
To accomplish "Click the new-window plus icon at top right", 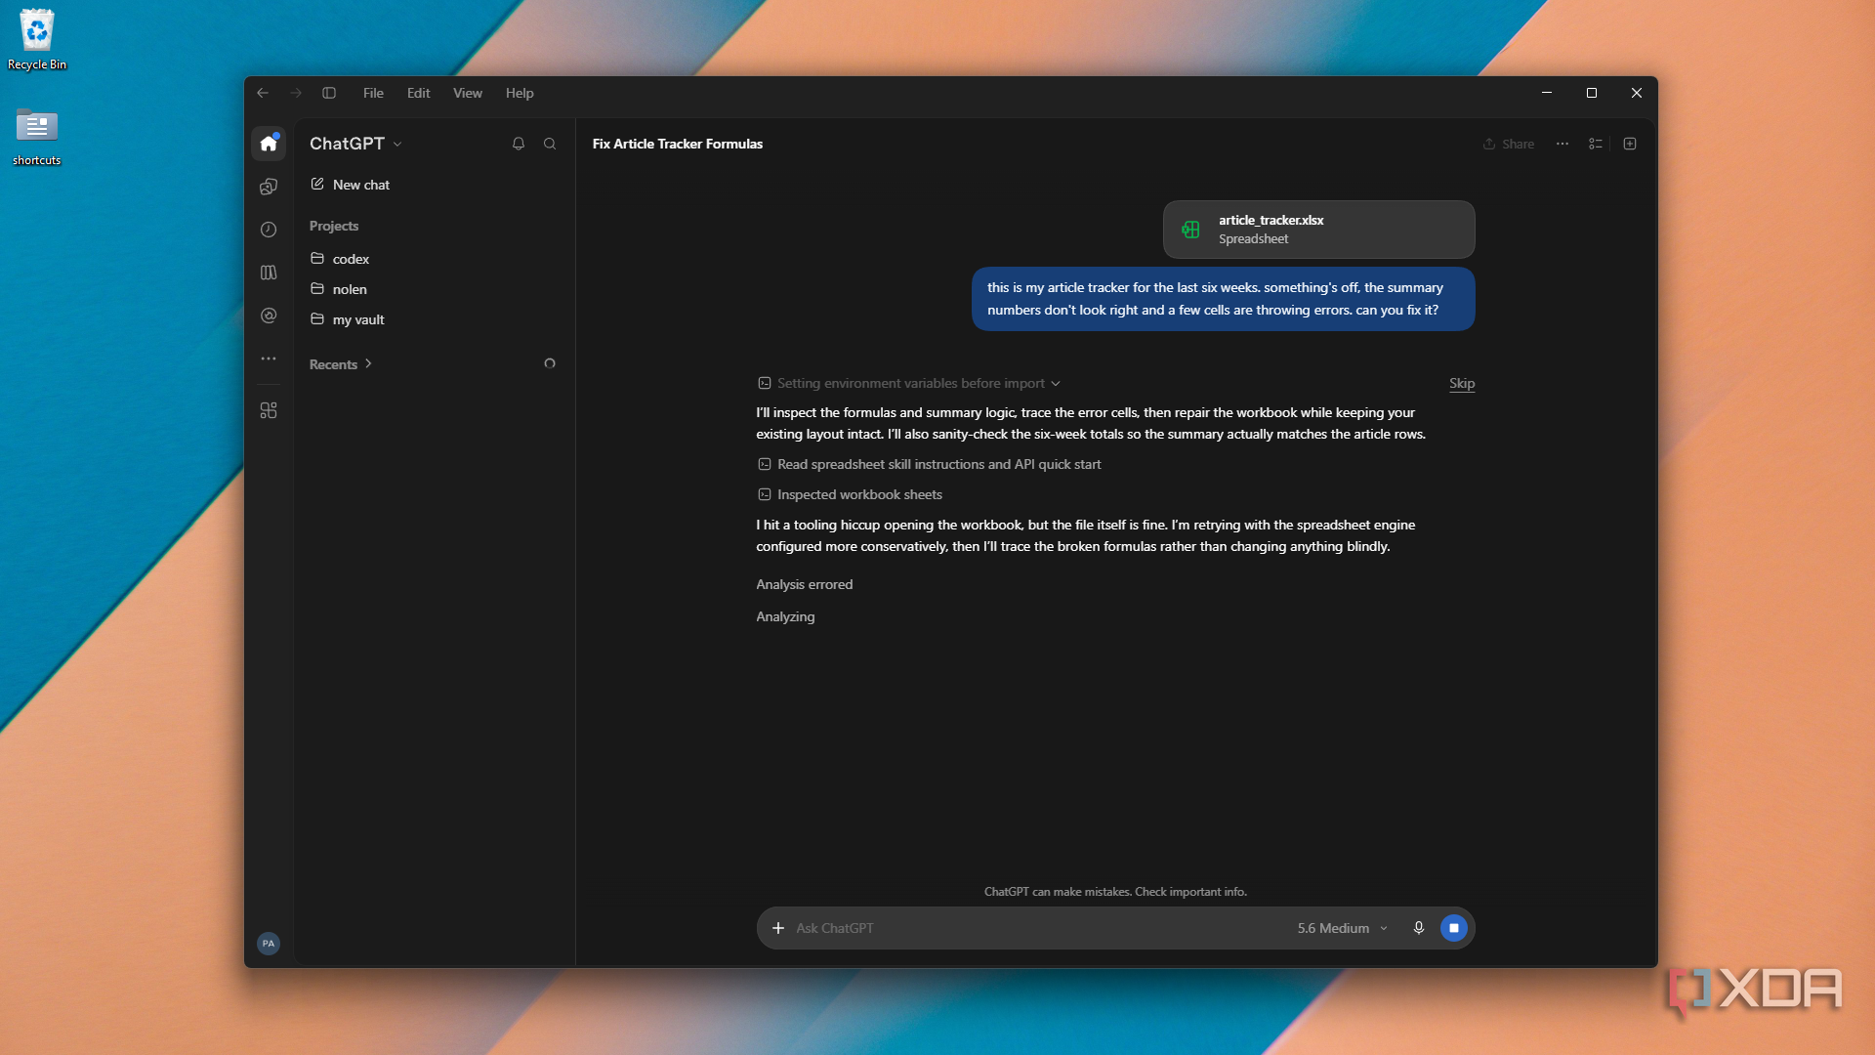I will (x=1630, y=144).
